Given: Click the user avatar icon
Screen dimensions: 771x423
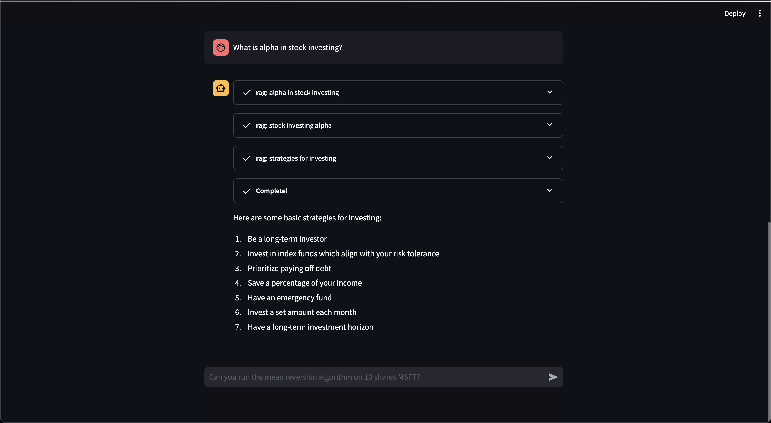Looking at the screenshot, I should [x=221, y=48].
